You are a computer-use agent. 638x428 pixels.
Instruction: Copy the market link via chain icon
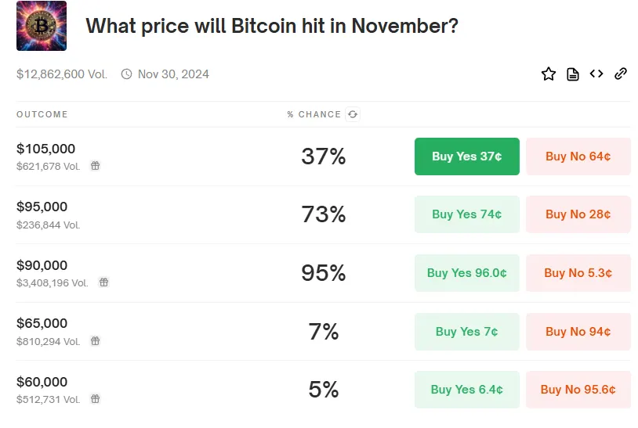(621, 74)
